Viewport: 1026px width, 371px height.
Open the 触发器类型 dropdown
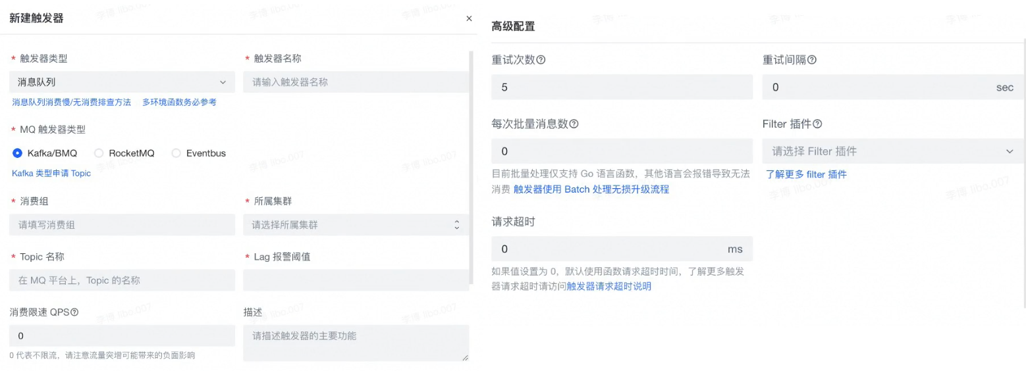122,82
